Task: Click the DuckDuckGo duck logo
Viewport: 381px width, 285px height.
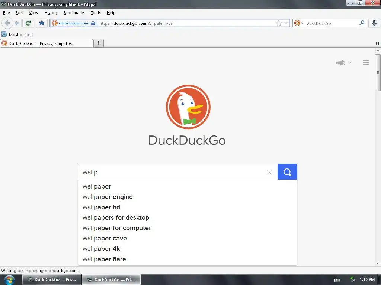Action: (188, 107)
